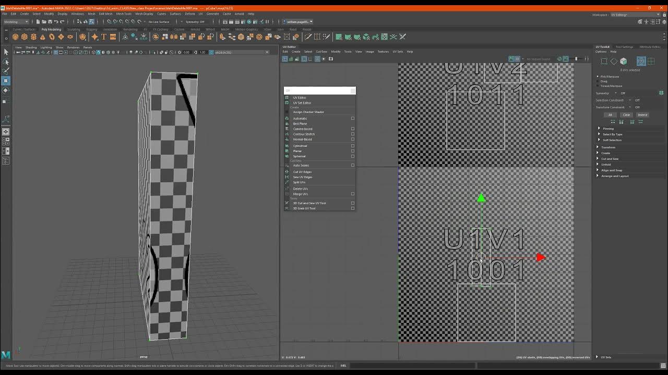This screenshot has width=668, height=375.
Task: Click the Poly Cube shelf icon
Action: pos(24,37)
